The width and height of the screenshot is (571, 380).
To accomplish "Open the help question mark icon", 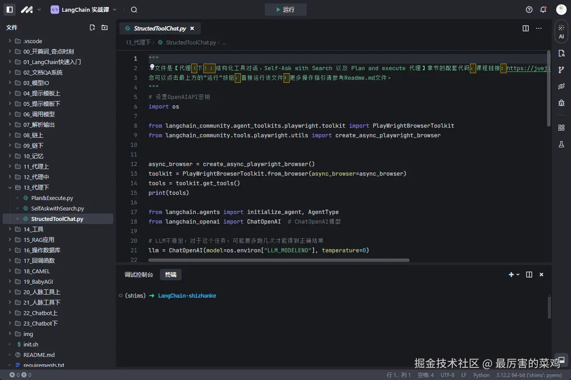I will pyautogui.click(x=529, y=10).
